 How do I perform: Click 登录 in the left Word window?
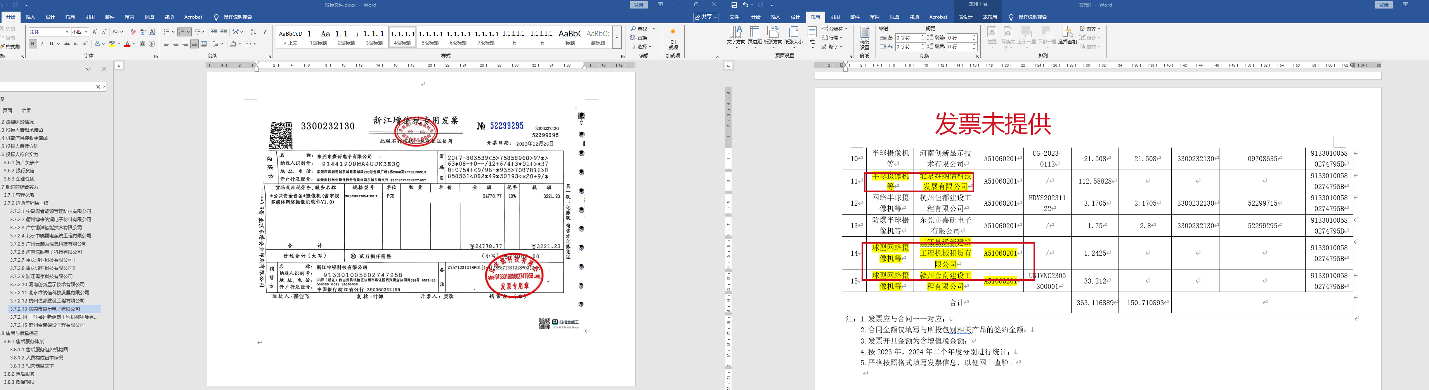tap(639, 5)
